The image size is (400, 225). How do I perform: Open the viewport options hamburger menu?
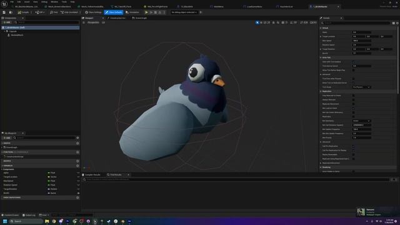84,22
